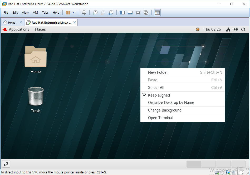Click the Red Hat logo icon
The image size is (250, 175).
click(5, 29)
